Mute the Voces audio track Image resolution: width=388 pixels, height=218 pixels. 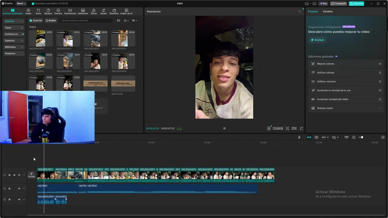pos(19,199)
